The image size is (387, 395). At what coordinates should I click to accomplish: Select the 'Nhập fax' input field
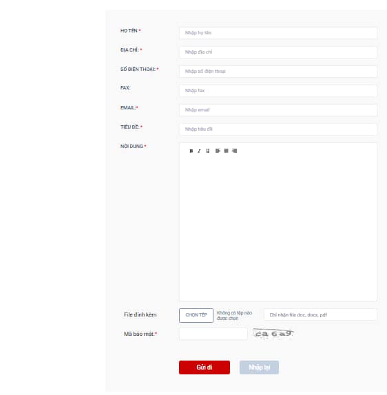pyautogui.click(x=278, y=91)
